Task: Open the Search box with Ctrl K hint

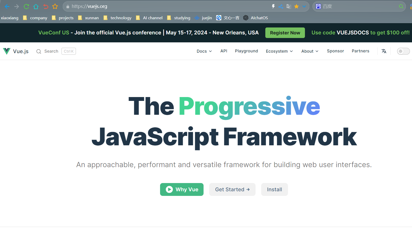Action: point(56,51)
